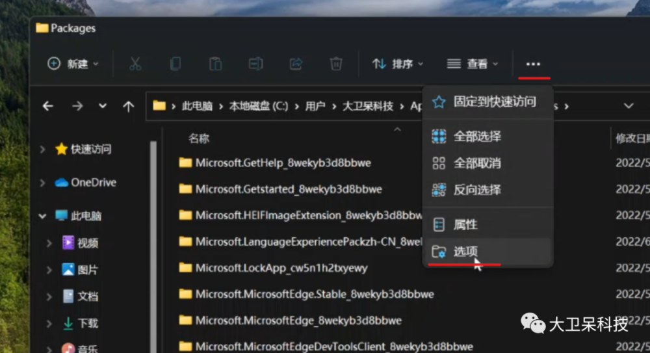This screenshot has height=353, width=650.
Task: Expand 文档 folder in sidebar
Action: (x=49, y=296)
